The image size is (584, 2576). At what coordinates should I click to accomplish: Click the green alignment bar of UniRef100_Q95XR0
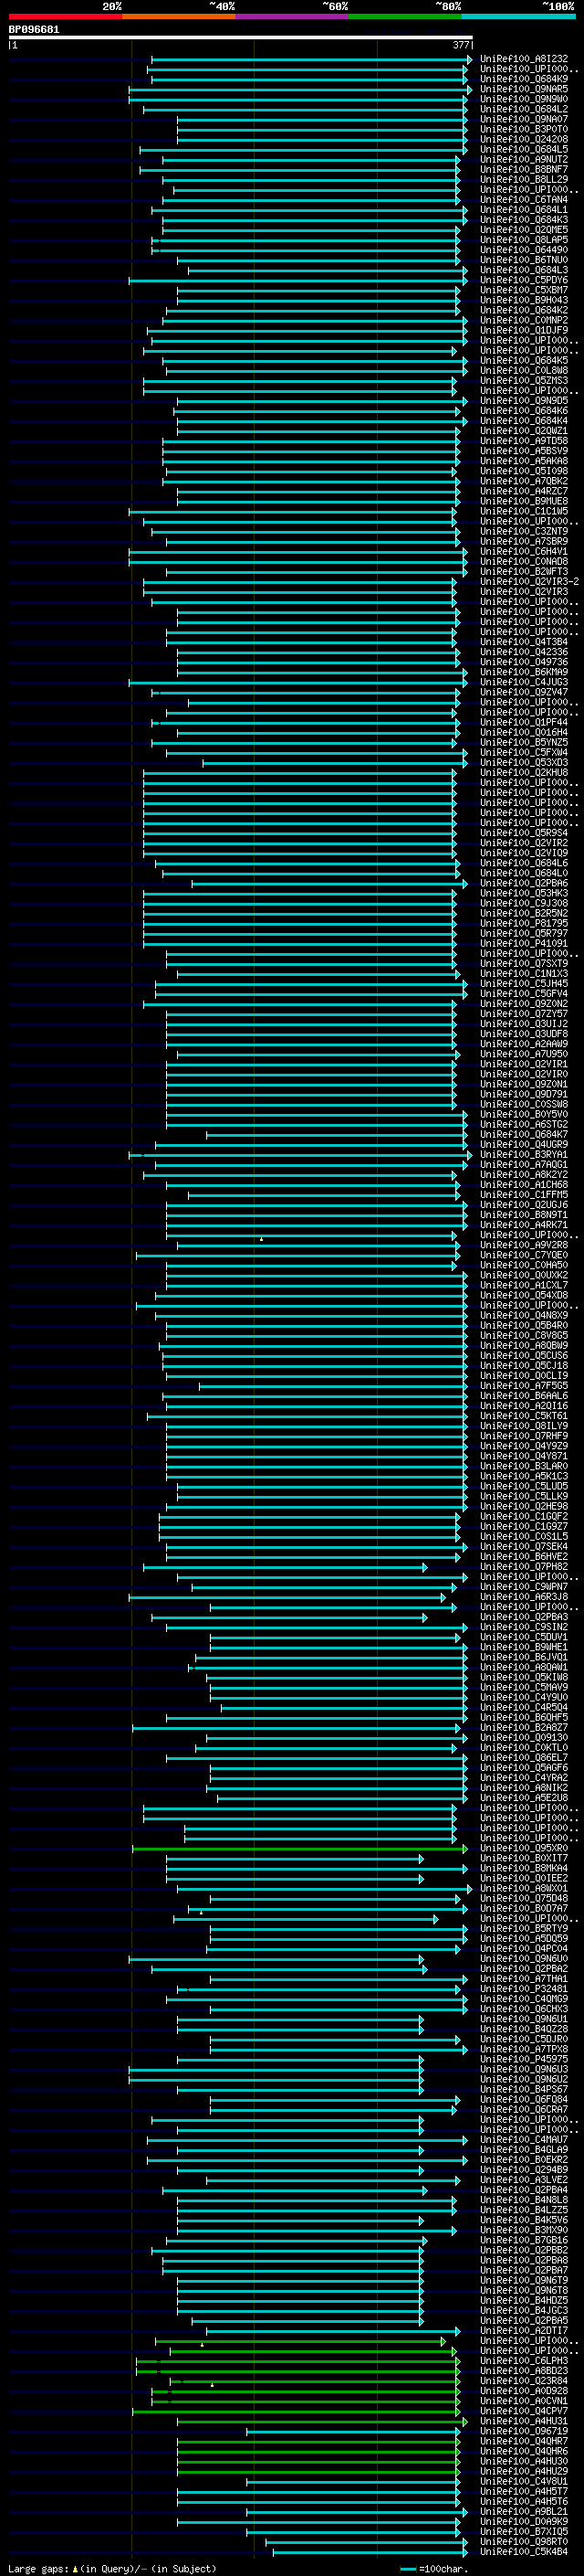299,1848
